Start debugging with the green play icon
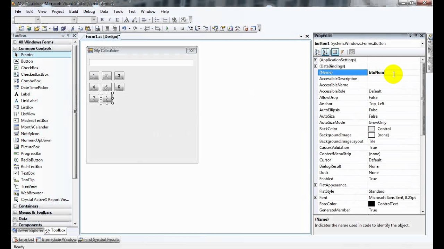The width and height of the screenshot is (444, 249). (167, 28)
